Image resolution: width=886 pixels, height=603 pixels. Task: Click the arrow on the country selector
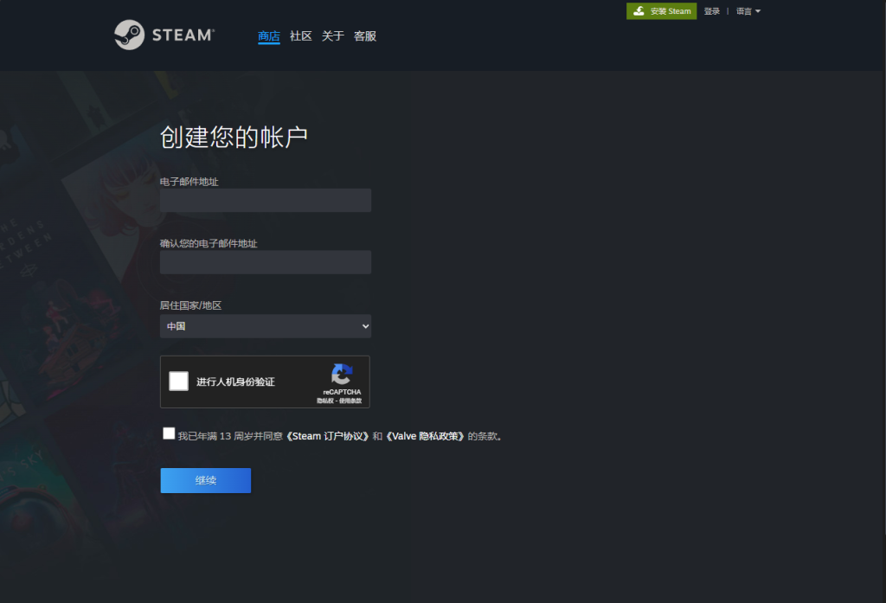[x=363, y=326]
